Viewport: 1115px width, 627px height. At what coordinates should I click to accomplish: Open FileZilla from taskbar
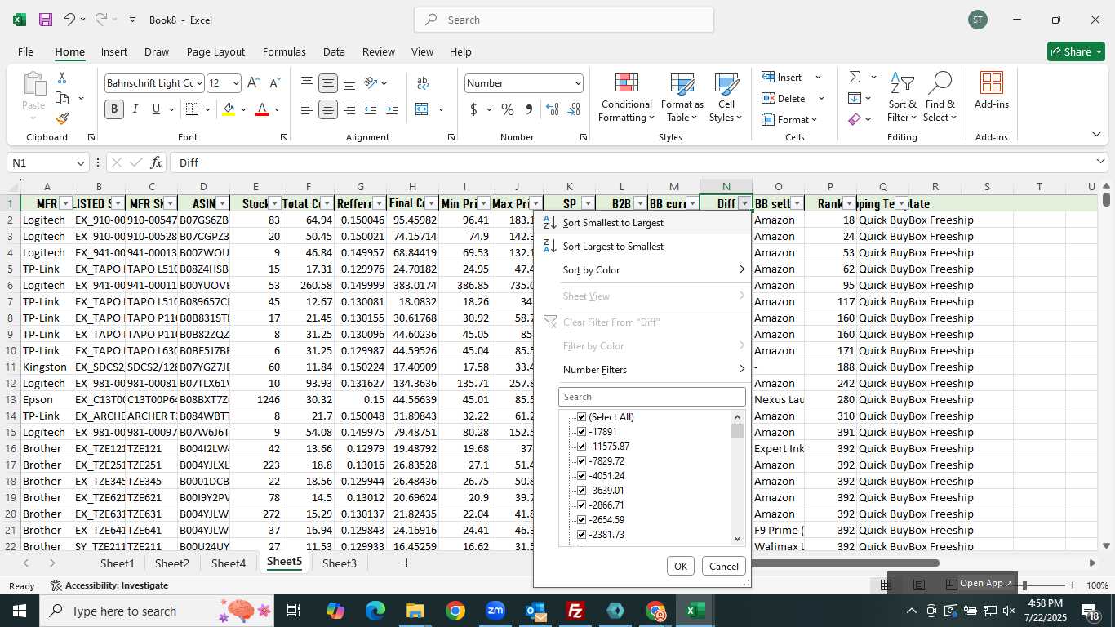[575, 611]
